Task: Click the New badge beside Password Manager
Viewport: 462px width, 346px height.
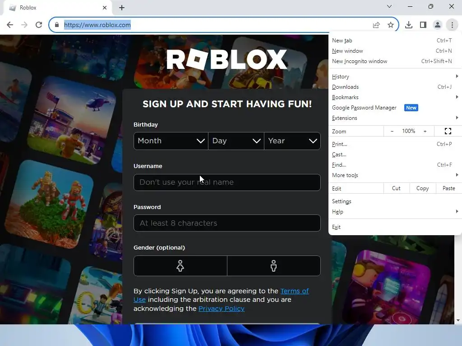Action: 411,108
